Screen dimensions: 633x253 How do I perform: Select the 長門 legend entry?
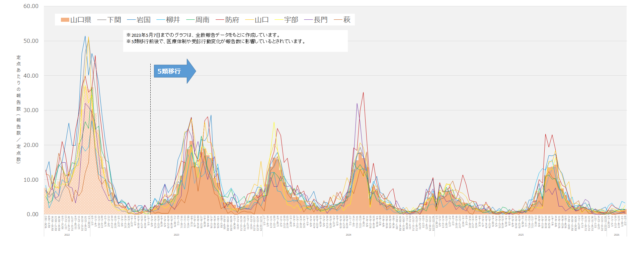point(316,20)
